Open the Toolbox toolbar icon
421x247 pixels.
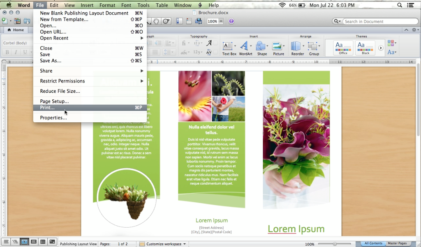tap(189, 21)
